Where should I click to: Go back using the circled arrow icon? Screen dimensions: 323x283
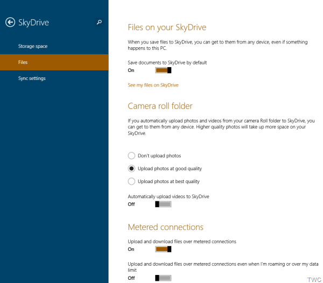(10, 22)
